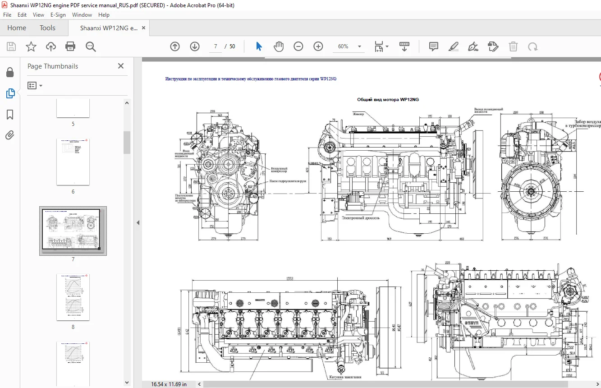
Task: Click thumbnail panel scroll up arrow
Action: tap(127, 103)
